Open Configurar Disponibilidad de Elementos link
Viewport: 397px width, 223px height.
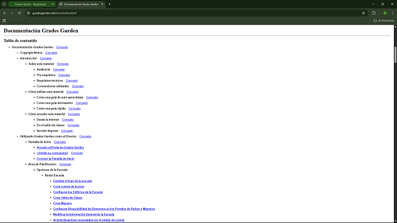(104, 209)
